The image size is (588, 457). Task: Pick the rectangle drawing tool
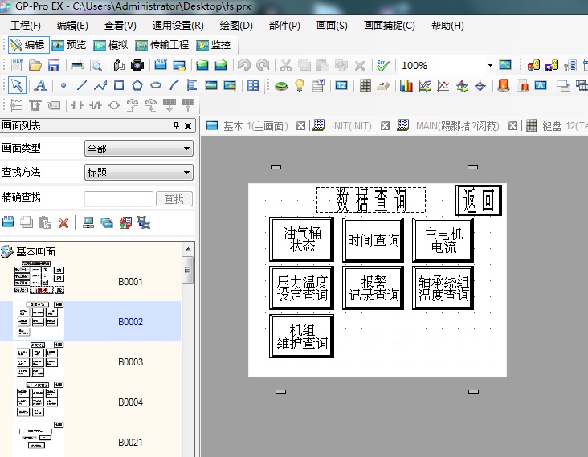coord(119,85)
